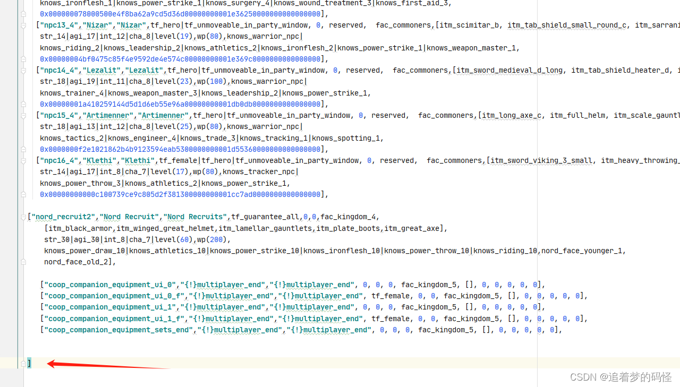The width and height of the screenshot is (680, 387).
Task: Click knows_tracker_npc in Klethi's stats
Action: click(259, 171)
